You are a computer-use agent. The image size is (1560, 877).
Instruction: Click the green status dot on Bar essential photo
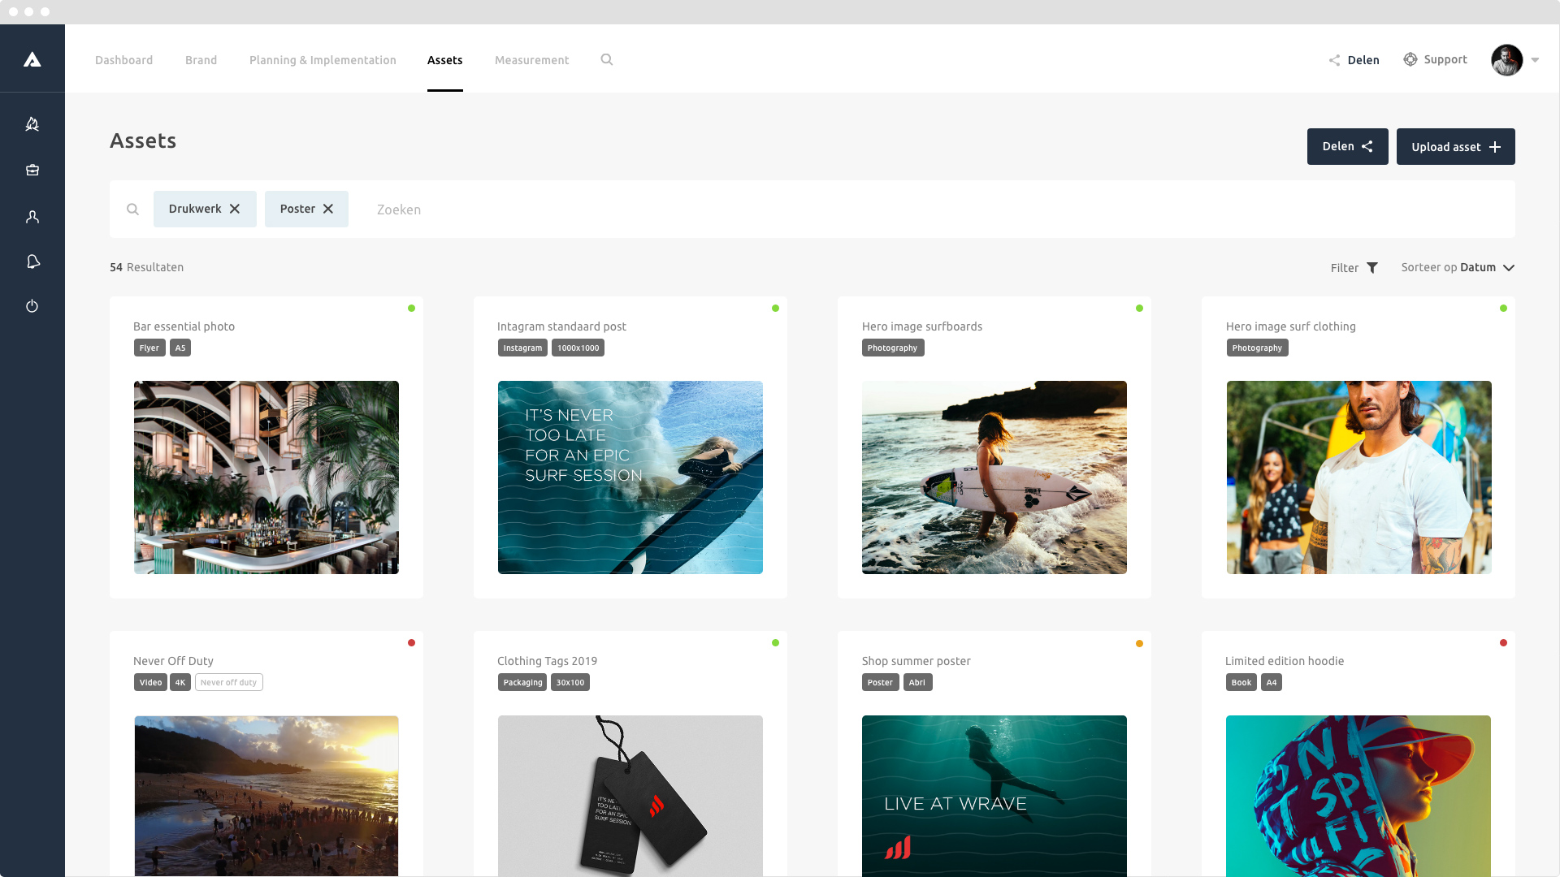pyautogui.click(x=412, y=309)
